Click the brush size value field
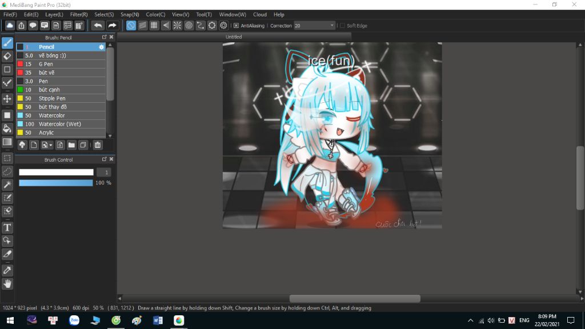585x329 pixels. click(x=104, y=172)
